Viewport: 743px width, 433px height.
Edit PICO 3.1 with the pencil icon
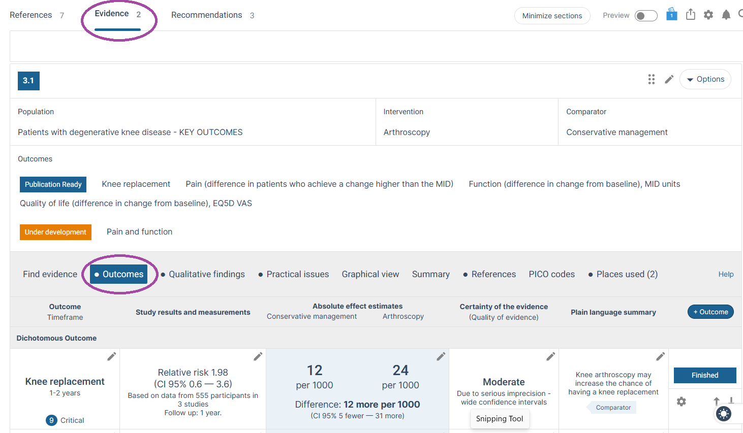pos(669,79)
